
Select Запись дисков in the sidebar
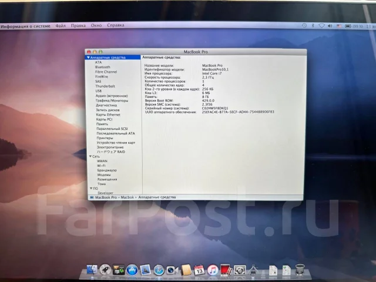[x=108, y=110]
